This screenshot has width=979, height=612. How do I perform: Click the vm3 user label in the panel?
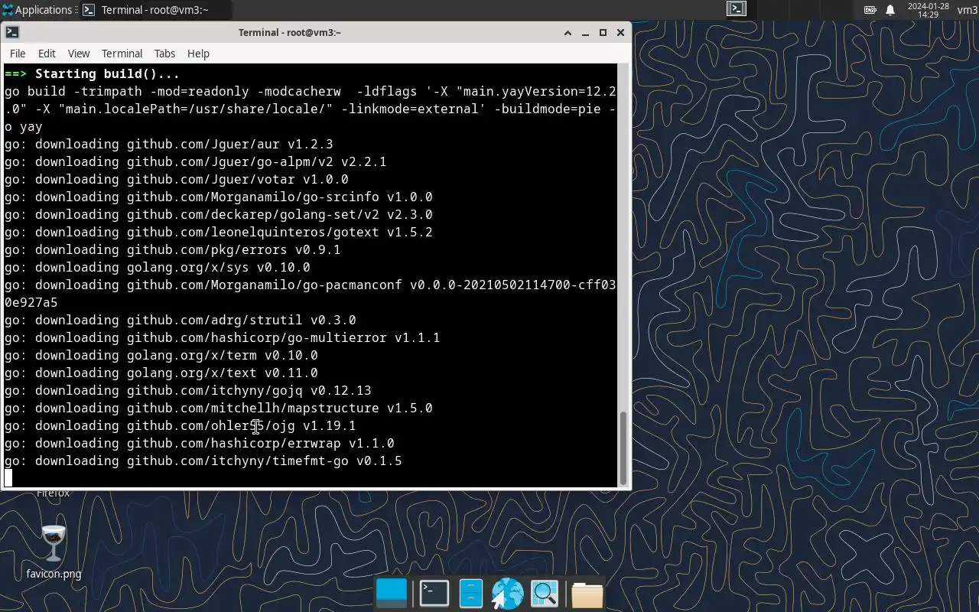pos(967,10)
